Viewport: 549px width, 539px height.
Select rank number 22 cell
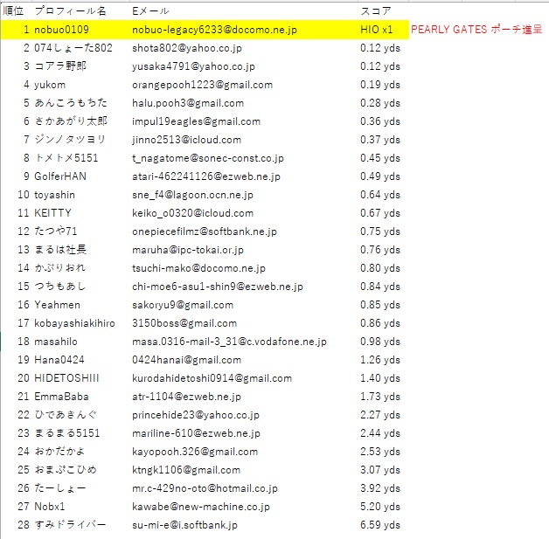point(23,415)
